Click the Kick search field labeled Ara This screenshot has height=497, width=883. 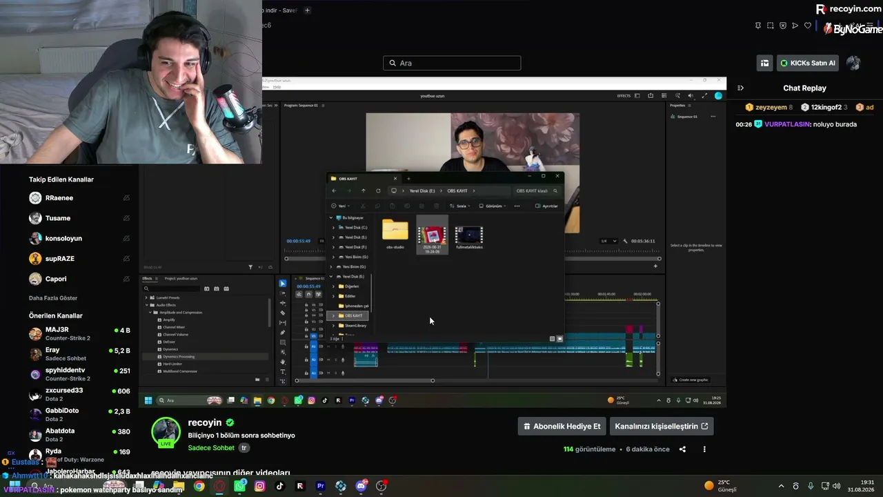pos(452,63)
